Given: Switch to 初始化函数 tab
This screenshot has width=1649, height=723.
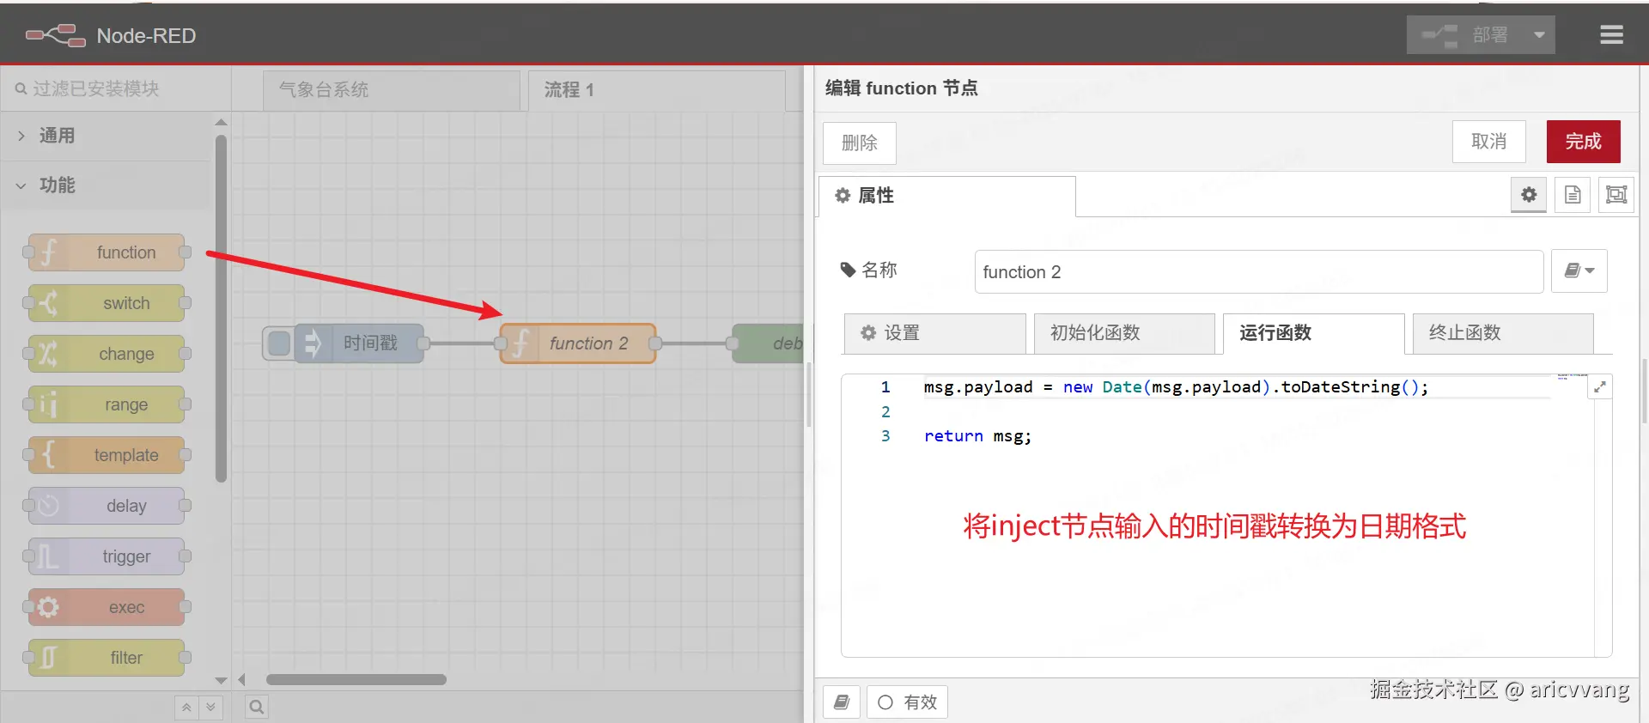Looking at the screenshot, I should (1124, 333).
